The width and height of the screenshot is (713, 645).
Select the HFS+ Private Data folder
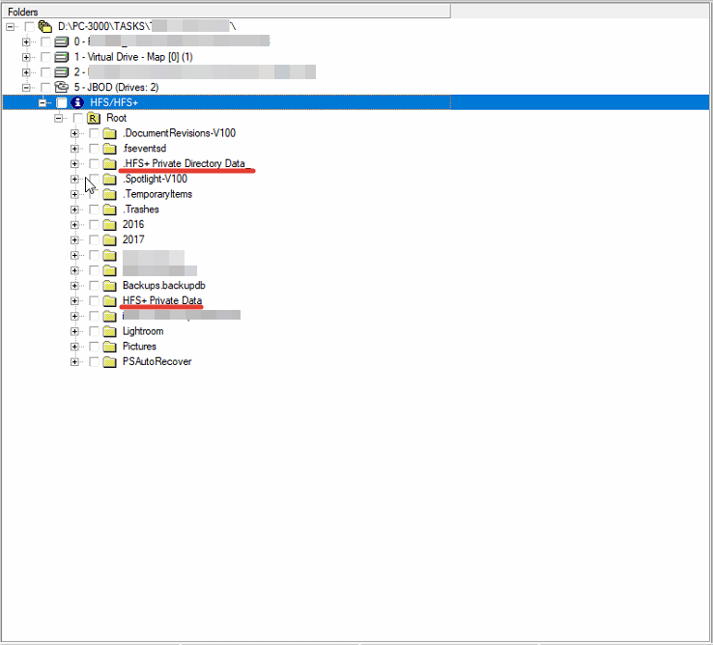(x=162, y=300)
